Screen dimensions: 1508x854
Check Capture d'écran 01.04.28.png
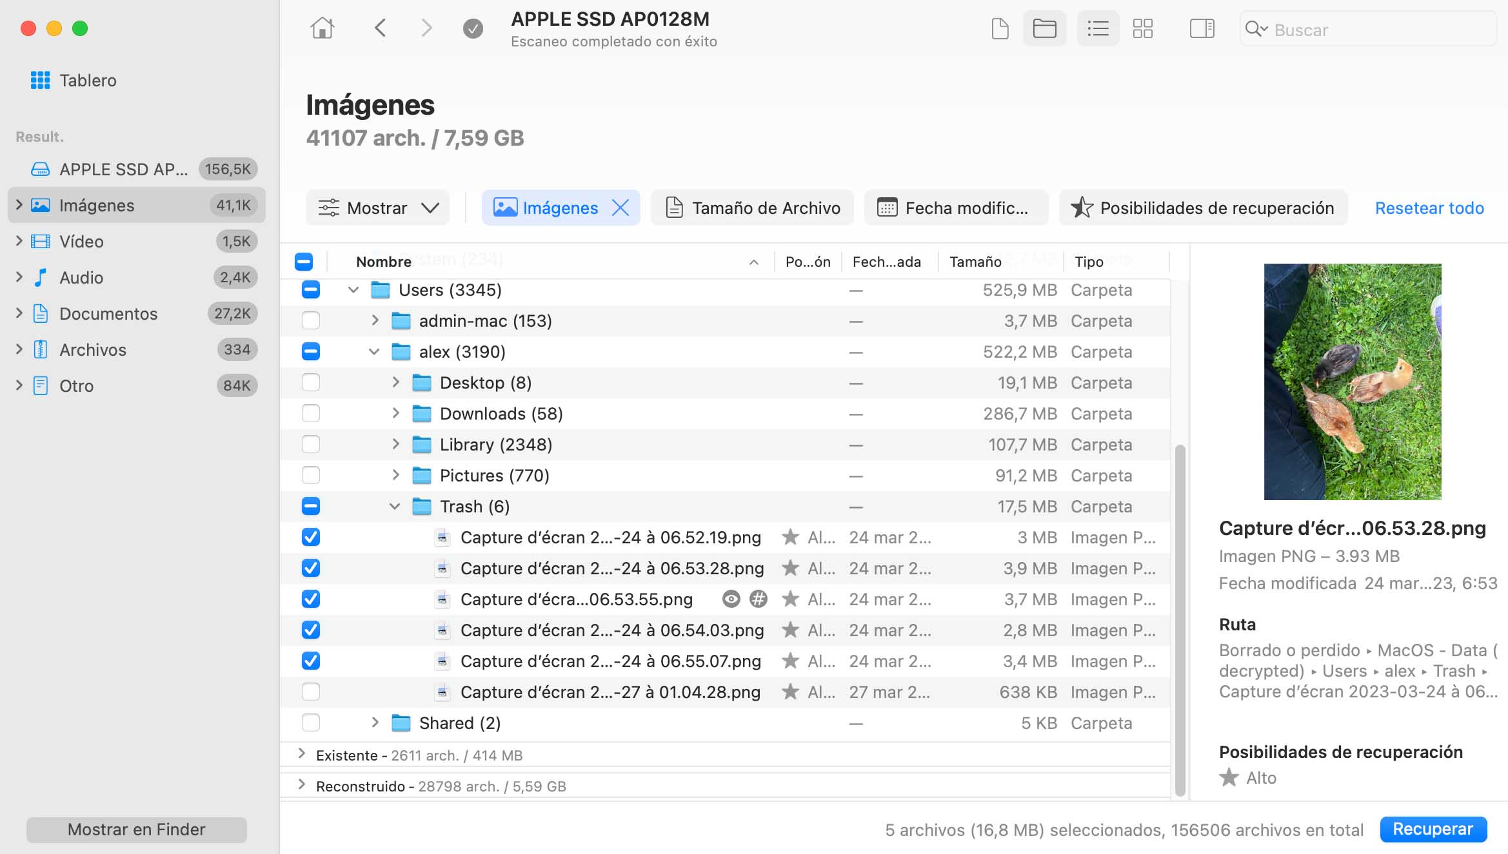coord(311,692)
